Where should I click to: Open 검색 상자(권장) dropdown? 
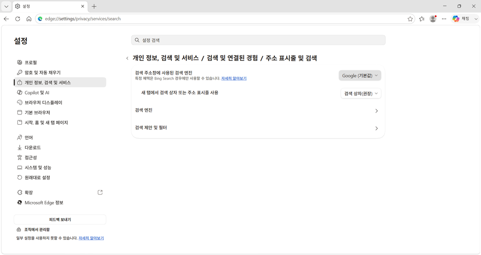tap(361, 94)
